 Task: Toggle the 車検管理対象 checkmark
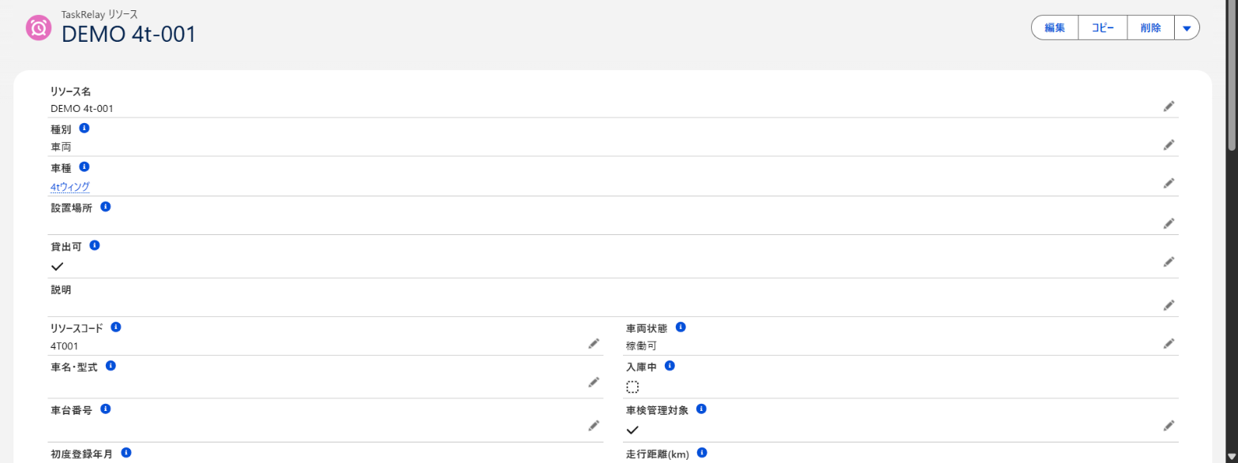(x=632, y=430)
